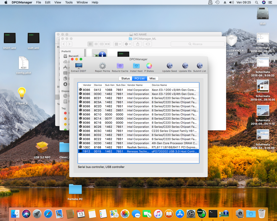Image resolution: width=277 pixels, height=221 pixels.
Task: Click magnifier icon on 8086 0412 row
Action: pyautogui.click(x=80, y=90)
